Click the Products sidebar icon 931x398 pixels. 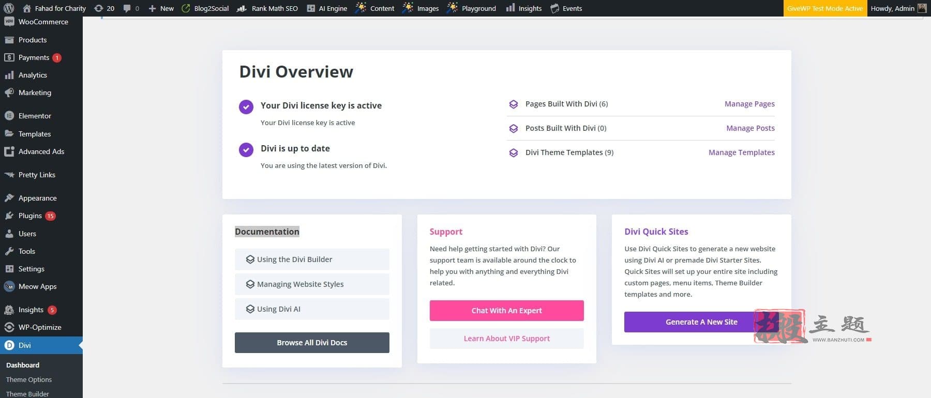(9, 40)
